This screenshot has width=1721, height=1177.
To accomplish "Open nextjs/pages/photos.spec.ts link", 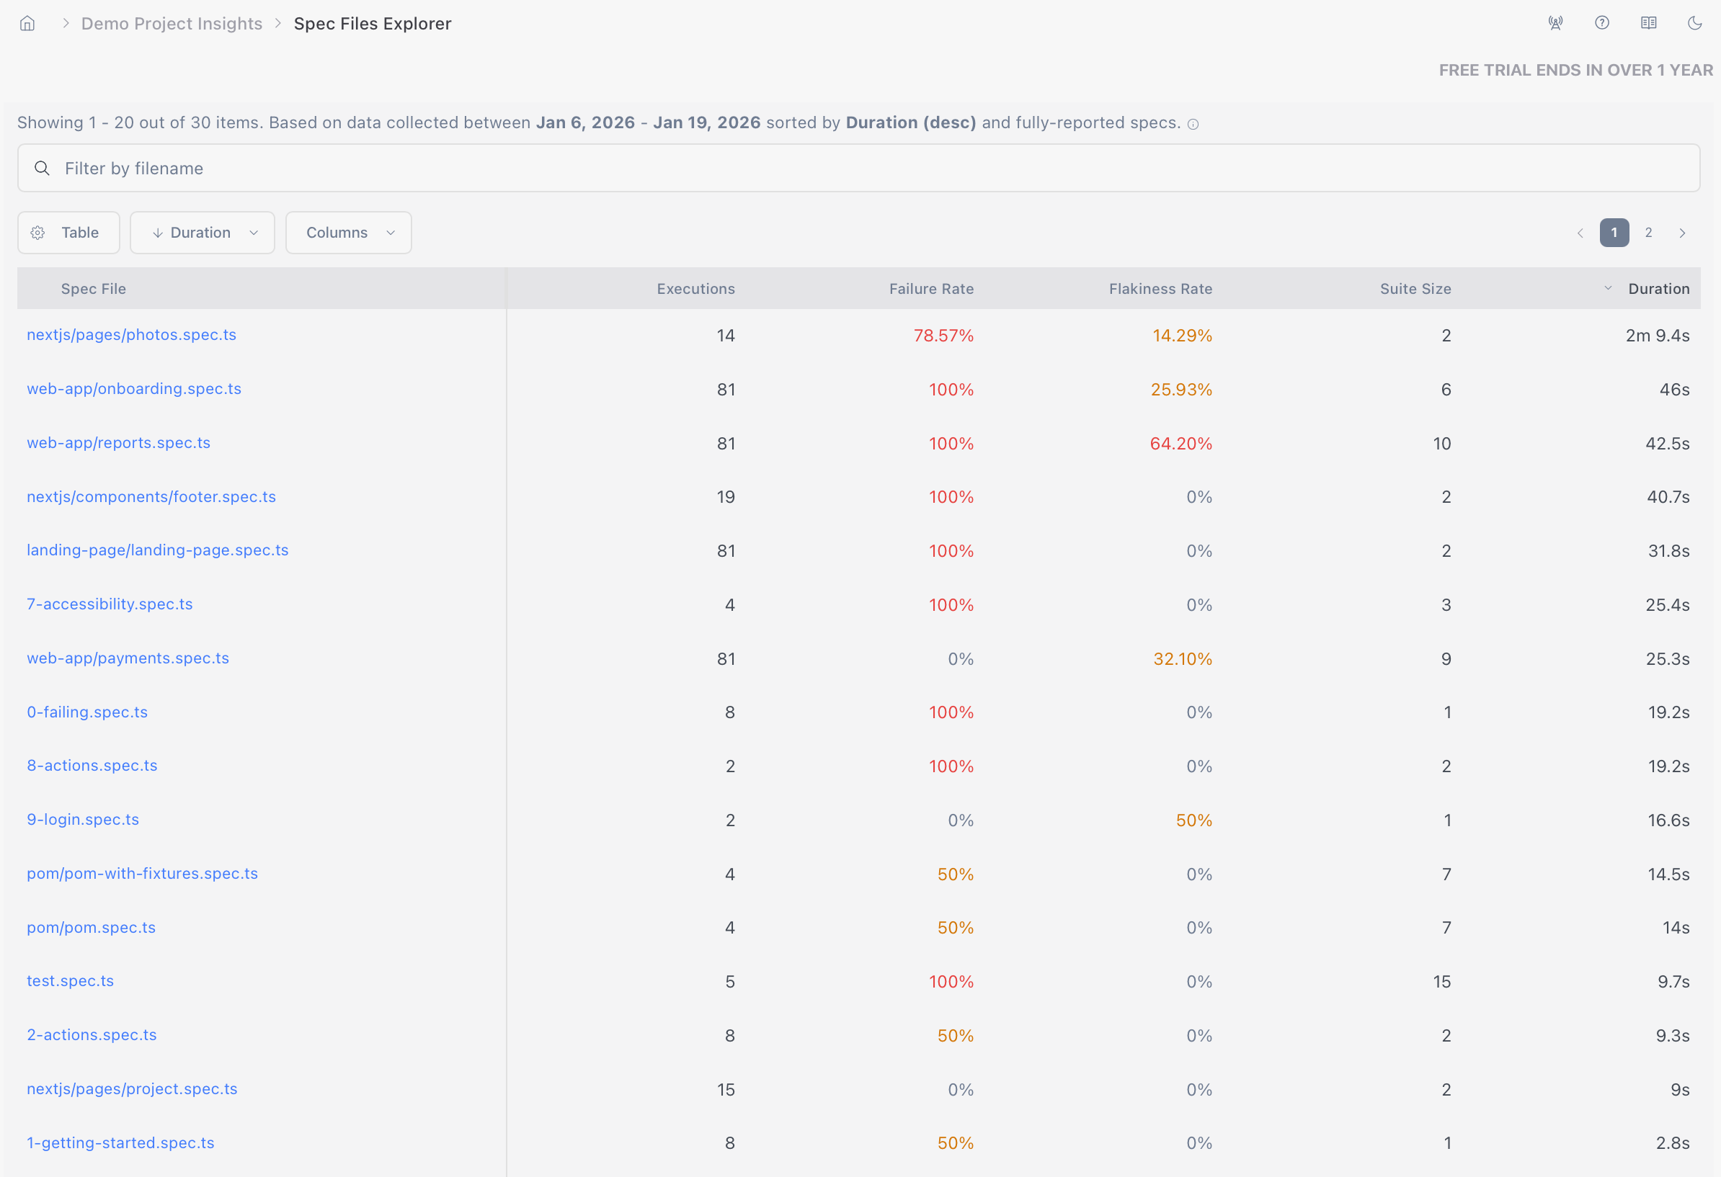I will pyautogui.click(x=132, y=335).
